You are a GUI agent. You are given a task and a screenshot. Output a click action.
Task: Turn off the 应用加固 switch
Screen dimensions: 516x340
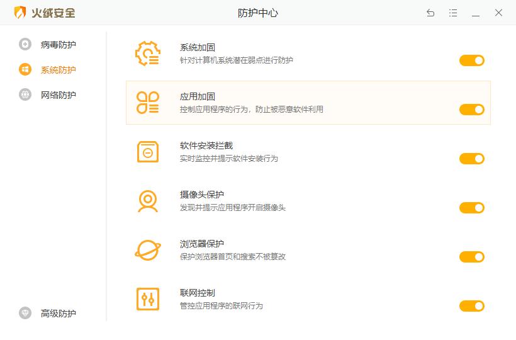472,110
